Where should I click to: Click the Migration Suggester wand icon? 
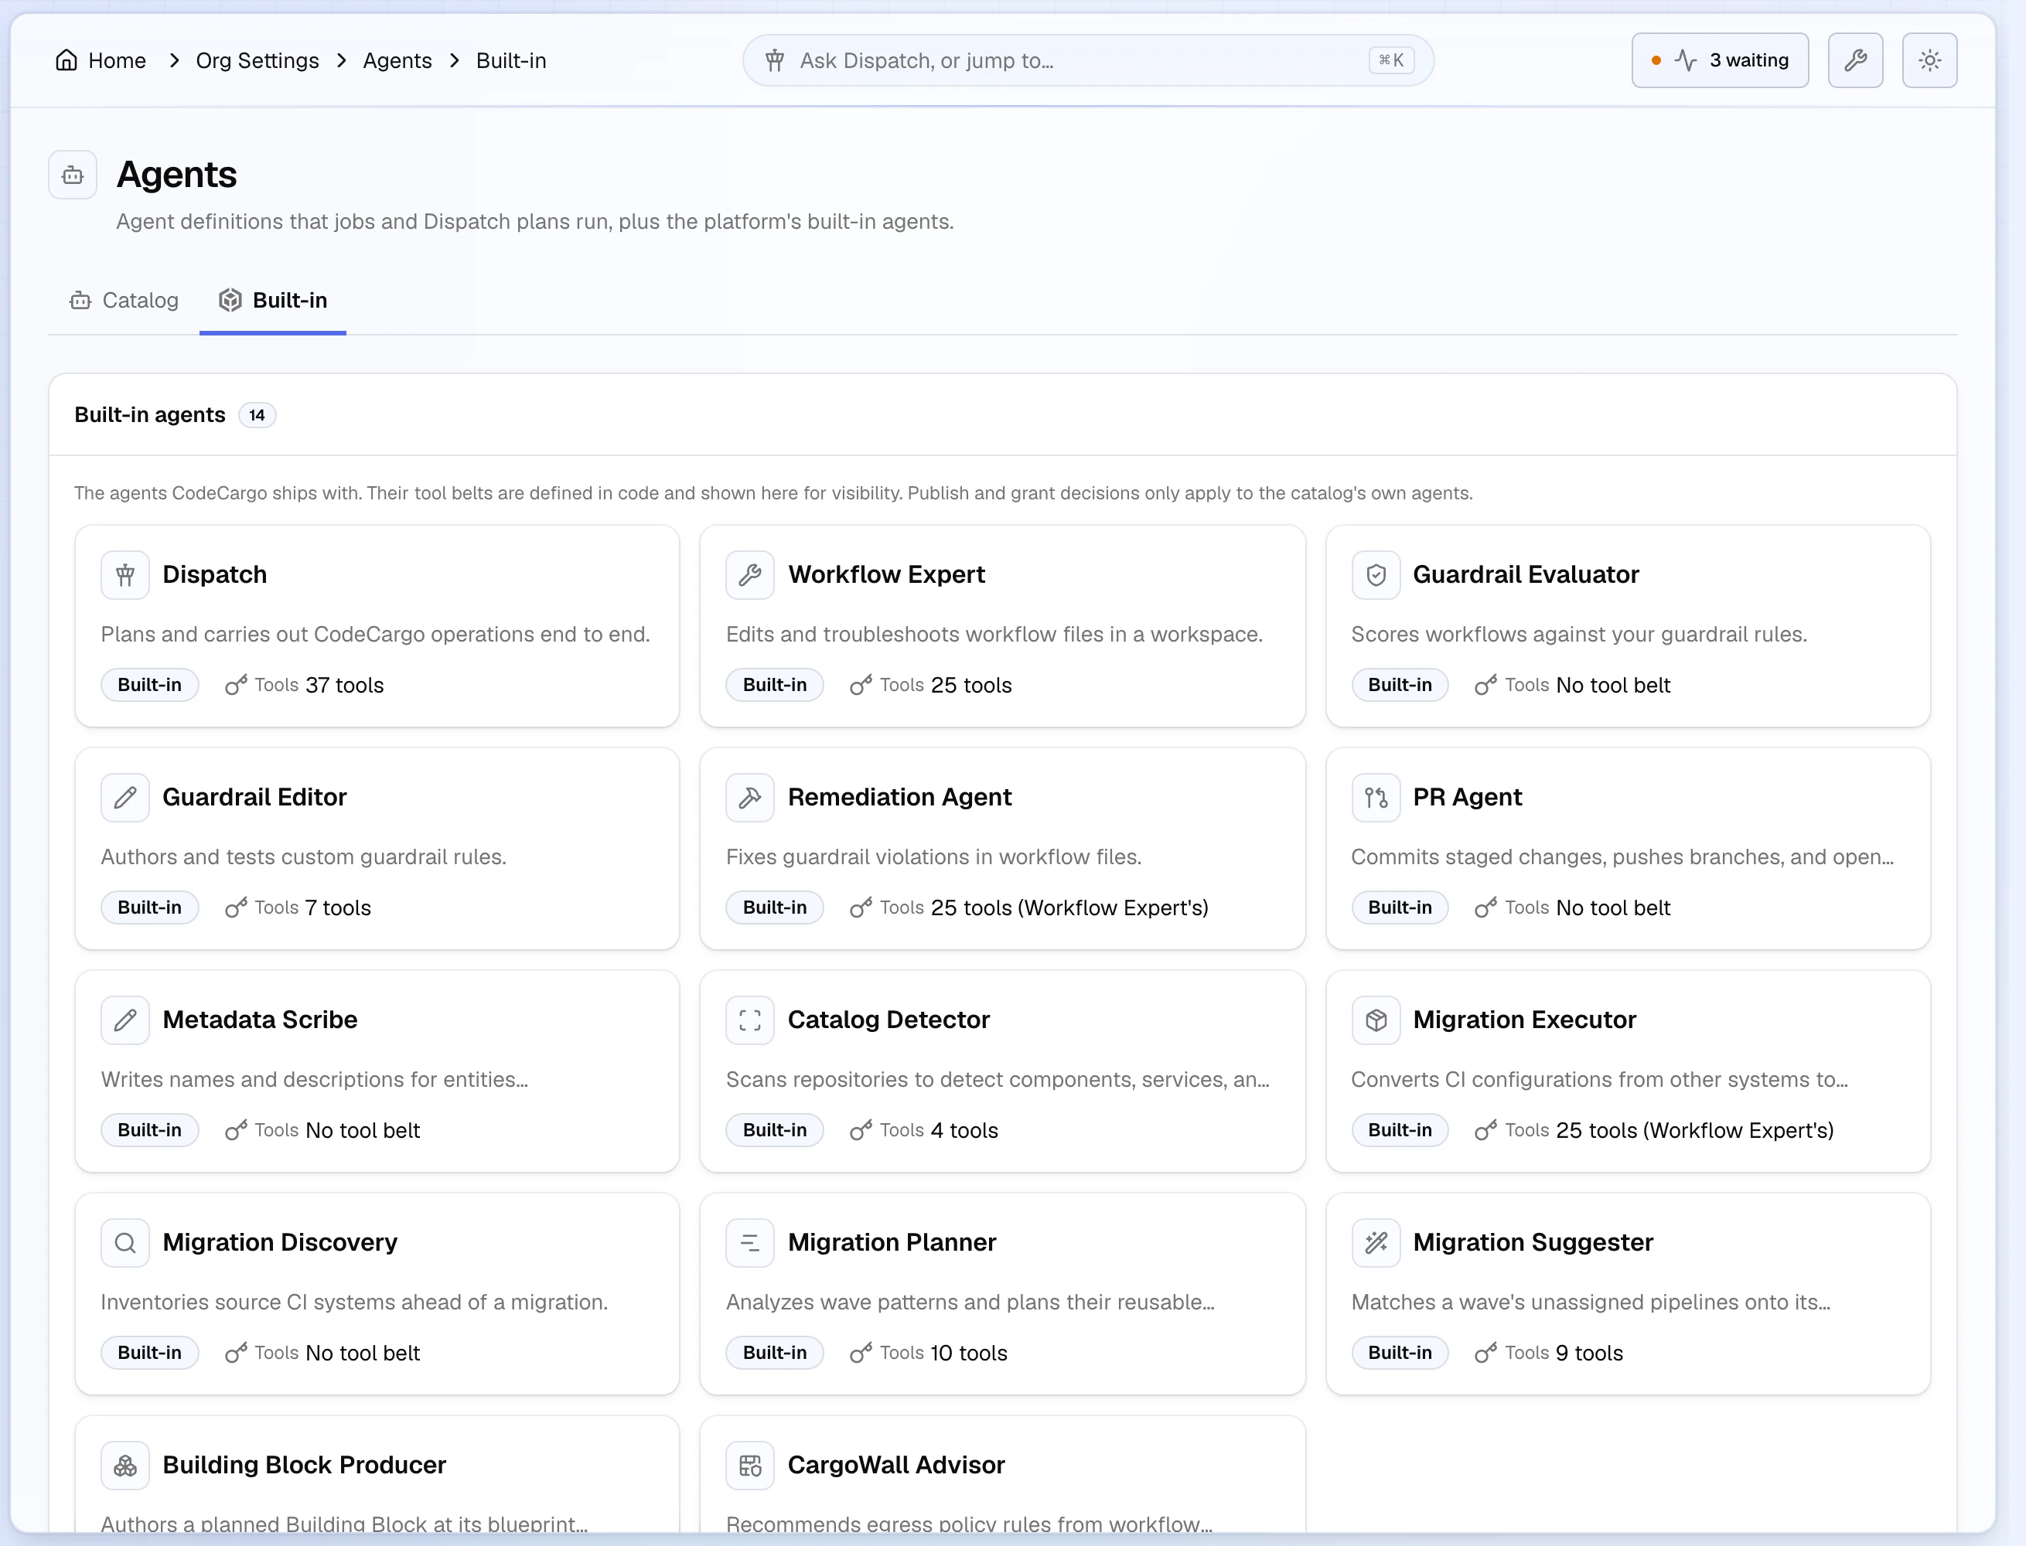pyautogui.click(x=1375, y=1243)
